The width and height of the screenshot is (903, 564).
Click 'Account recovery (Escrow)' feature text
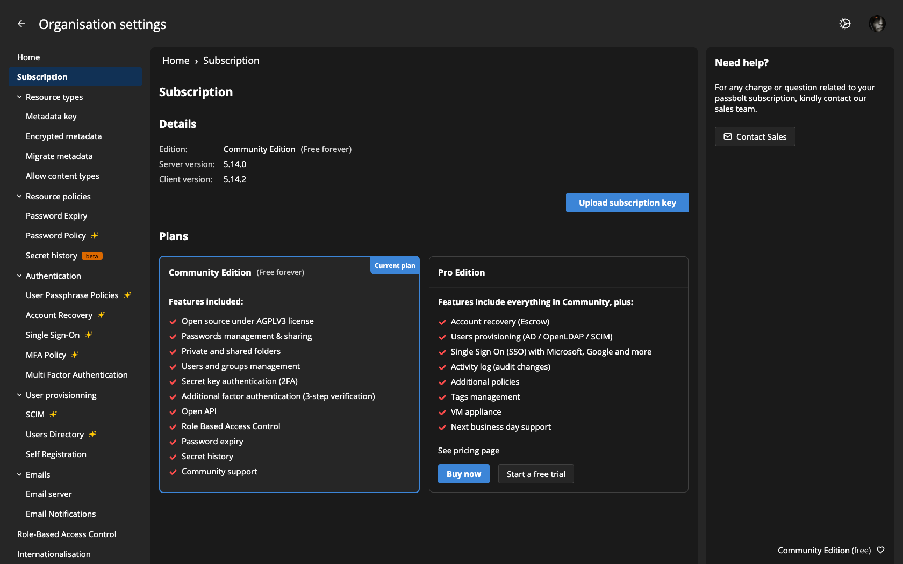(x=500, y=321)
